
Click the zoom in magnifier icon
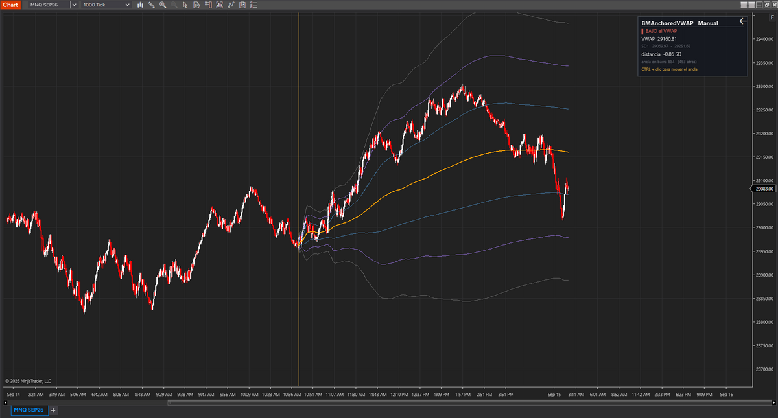pyautogui.click(x=163, y=5)
